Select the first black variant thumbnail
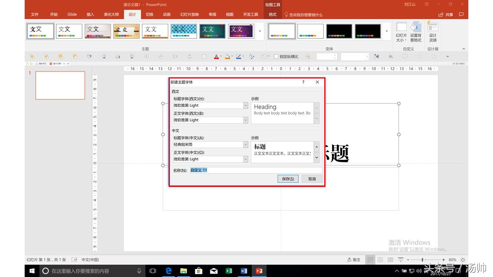The width and height of the screenshot is (493, 277). click(x=339, y=31)
